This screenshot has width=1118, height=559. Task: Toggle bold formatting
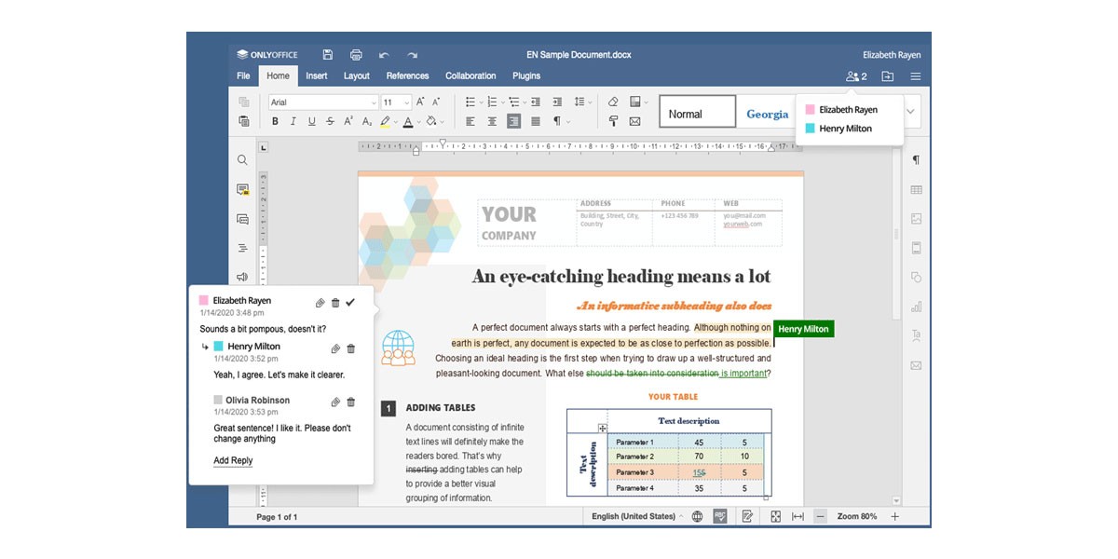(x=275, y=121)
